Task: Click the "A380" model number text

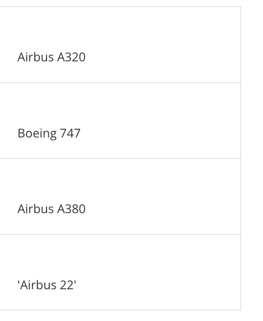Action: tap(71, 209)
